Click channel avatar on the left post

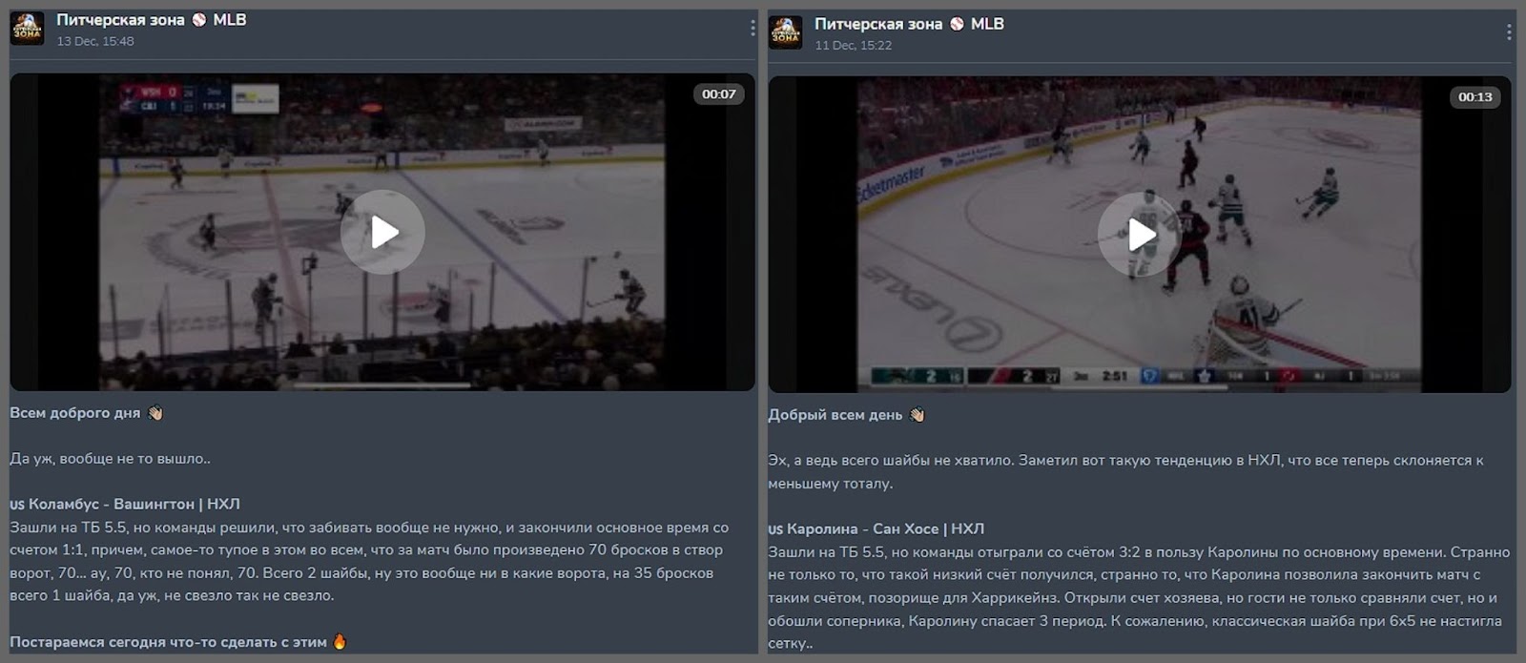pos(28,29)
